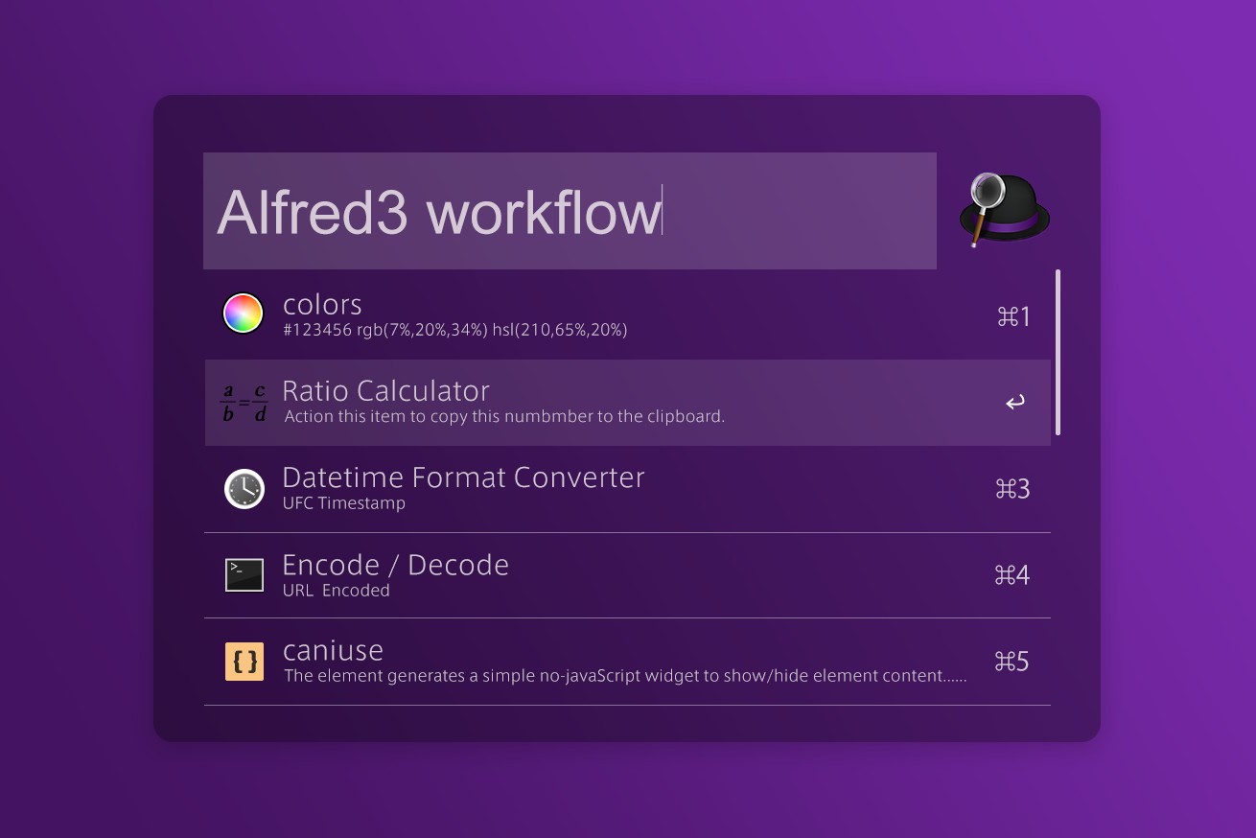The image size is (1256, 838).
Task: Click the clock icon for Datetime Format Converter
Action: pyautogui.click(x=244, y=489)
